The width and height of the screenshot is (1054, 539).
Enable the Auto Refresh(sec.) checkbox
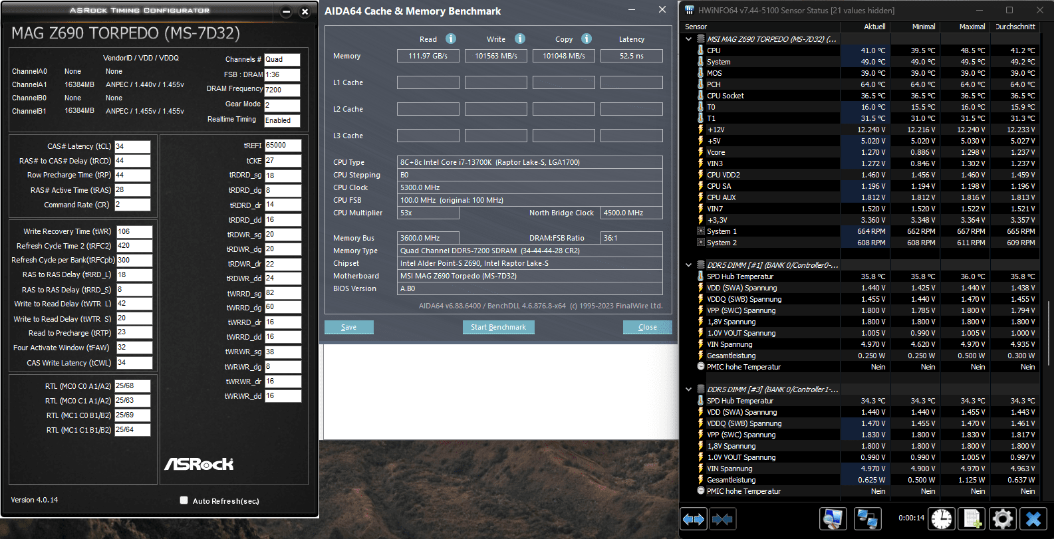[x=184, y=500]
